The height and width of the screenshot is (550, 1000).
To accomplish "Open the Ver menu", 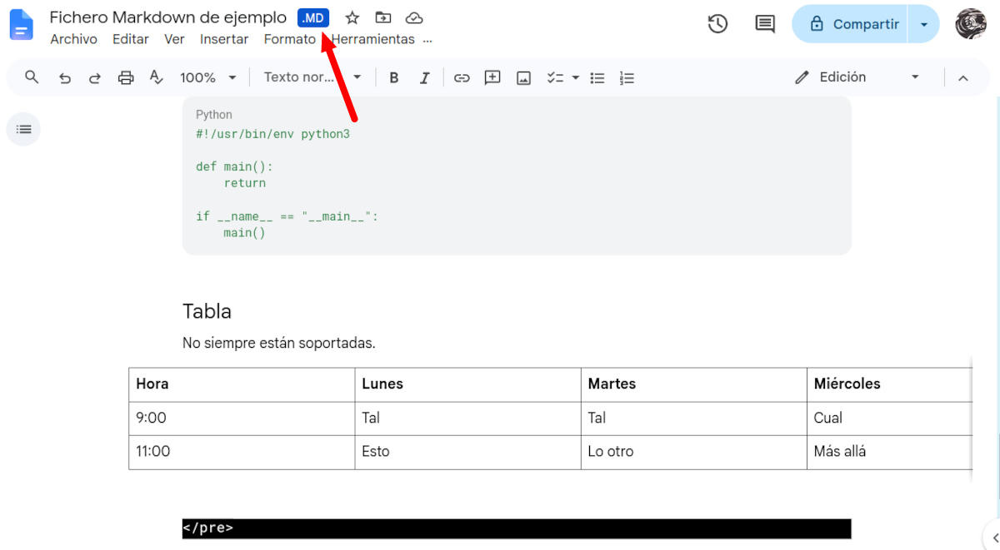I will [x=174, y=39].
